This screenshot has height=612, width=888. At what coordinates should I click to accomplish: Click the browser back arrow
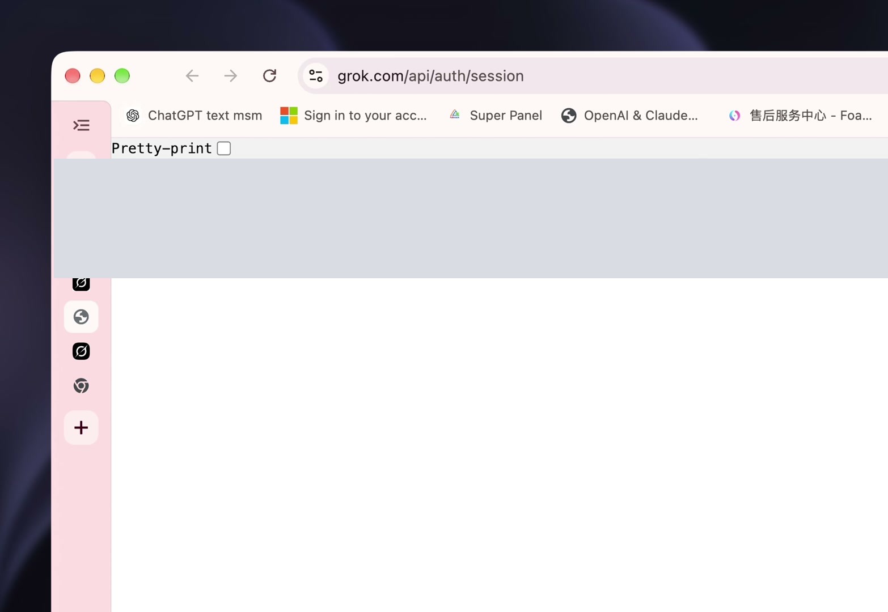(x=192, y=76)
